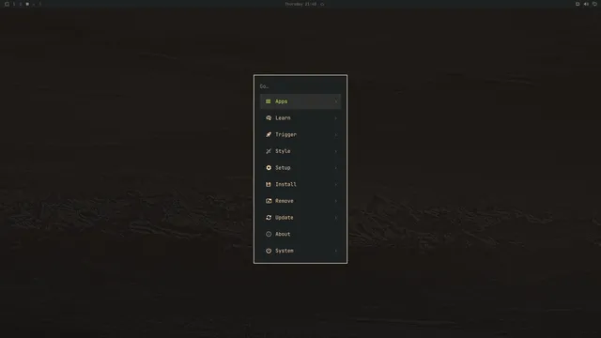Switch to workspace 1 in top bar
The width and height of the screenshot is (601, 338).
(x=14, y=4)
